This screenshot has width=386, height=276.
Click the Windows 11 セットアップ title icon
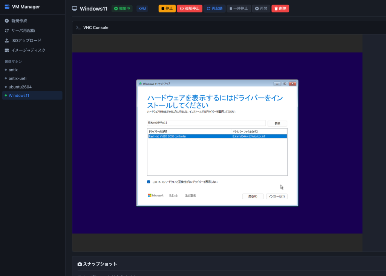click(x=140, y=84)
